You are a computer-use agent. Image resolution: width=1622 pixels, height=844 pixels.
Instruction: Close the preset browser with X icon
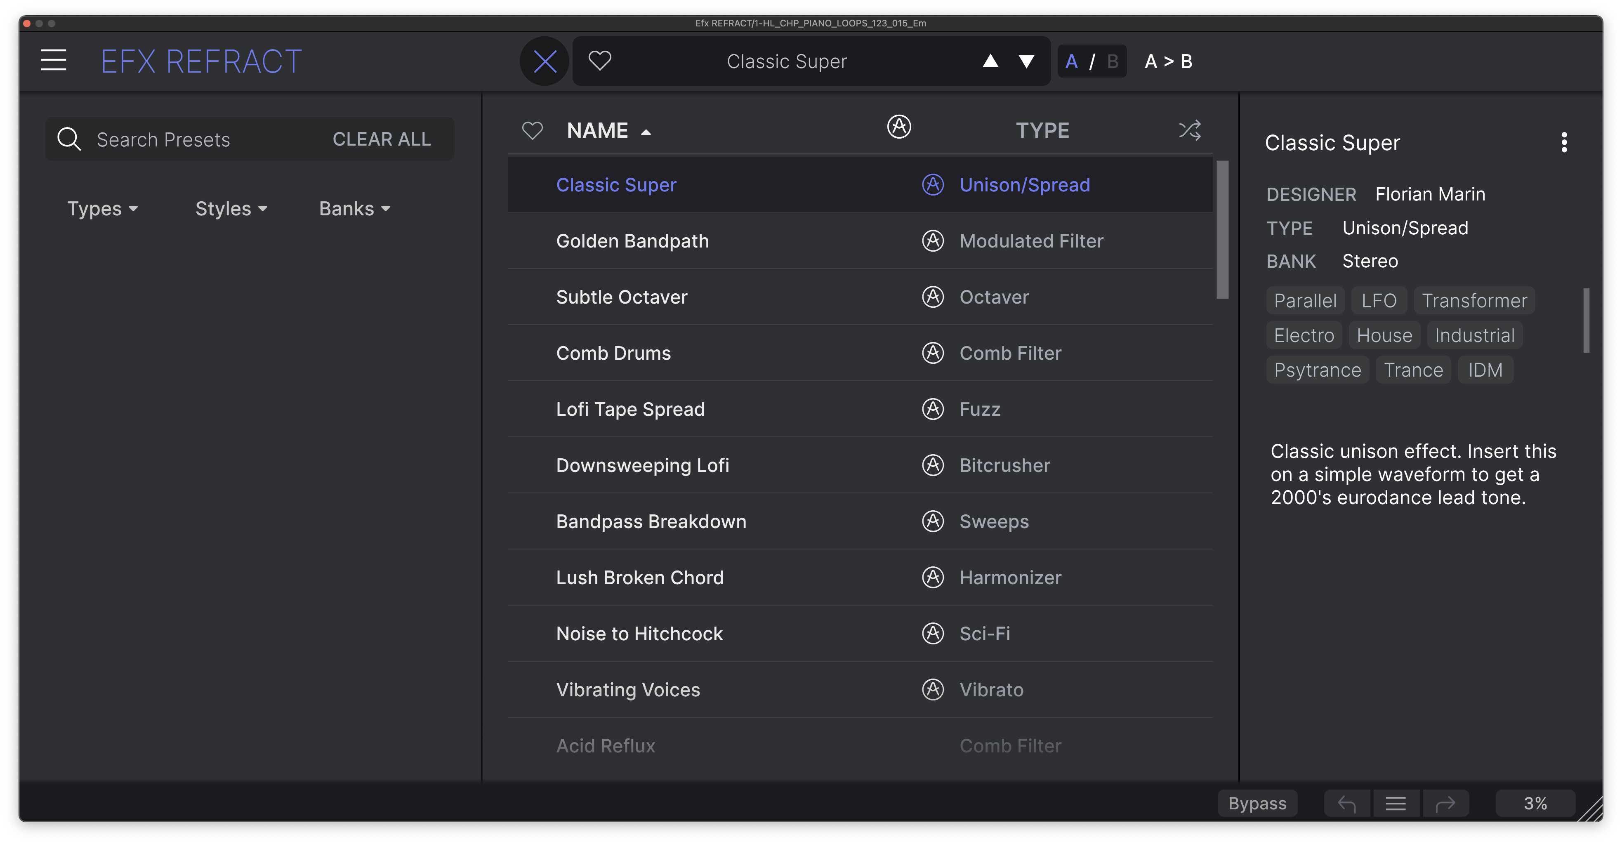click(545, 61)
